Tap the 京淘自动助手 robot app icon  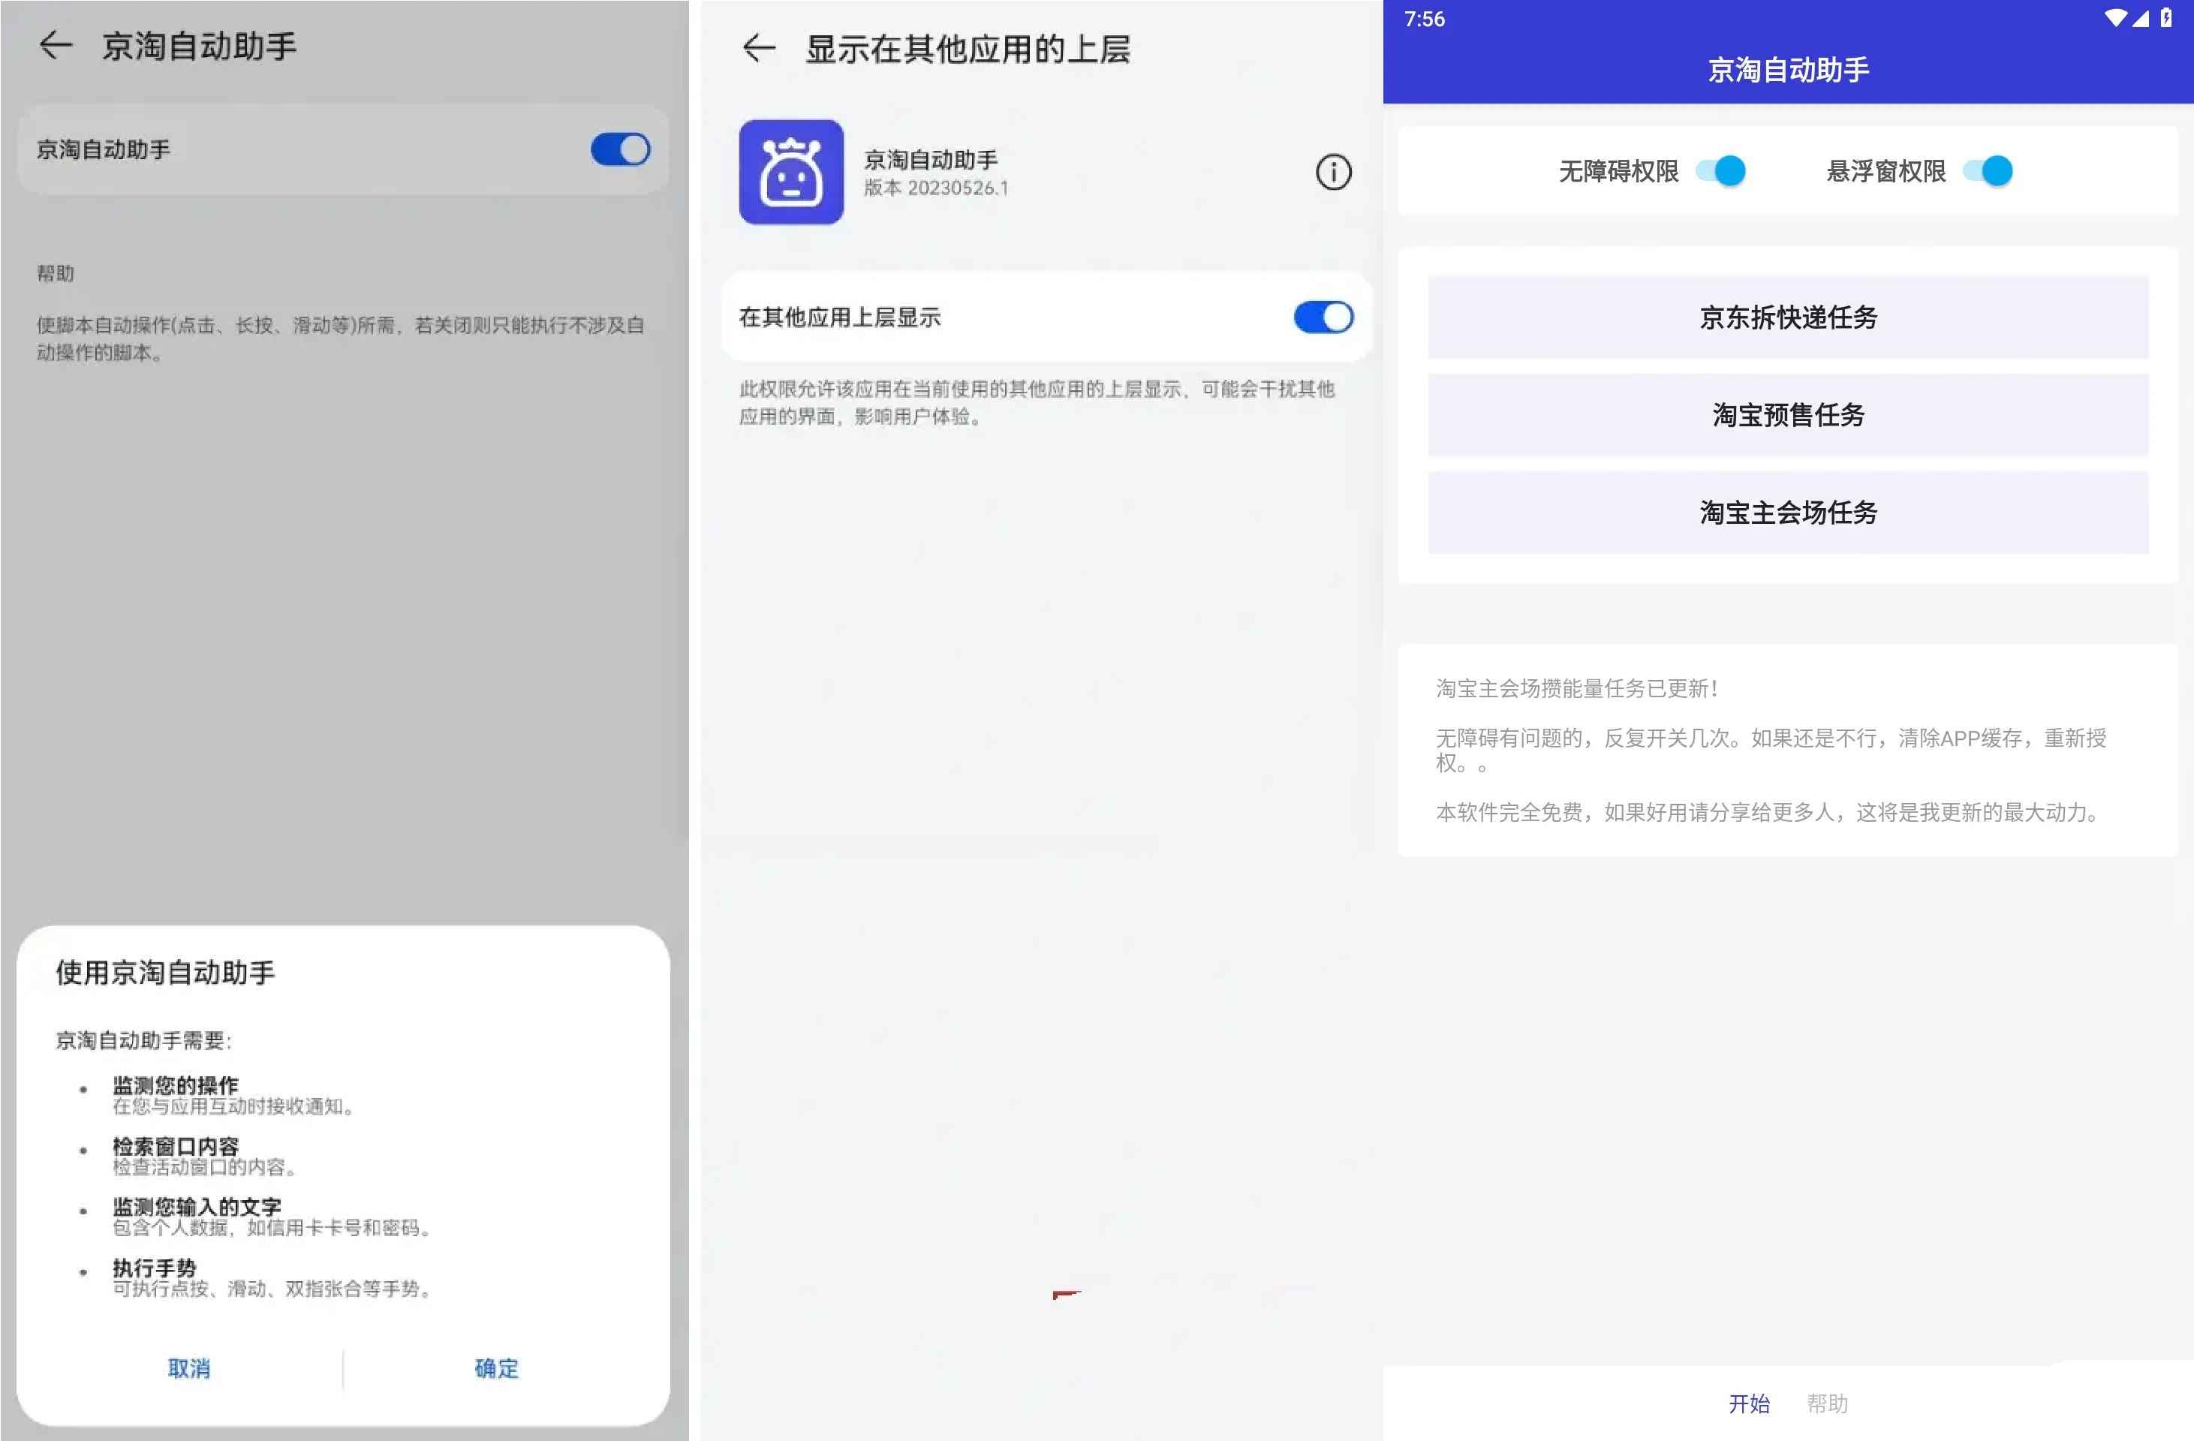coord(791,171)
